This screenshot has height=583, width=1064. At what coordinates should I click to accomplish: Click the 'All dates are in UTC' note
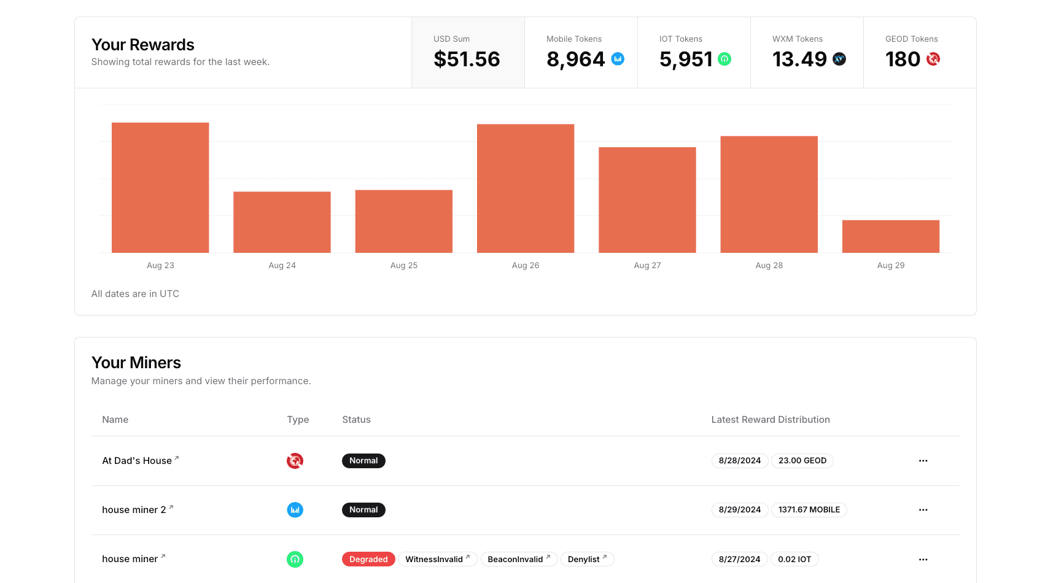[135, 294]
